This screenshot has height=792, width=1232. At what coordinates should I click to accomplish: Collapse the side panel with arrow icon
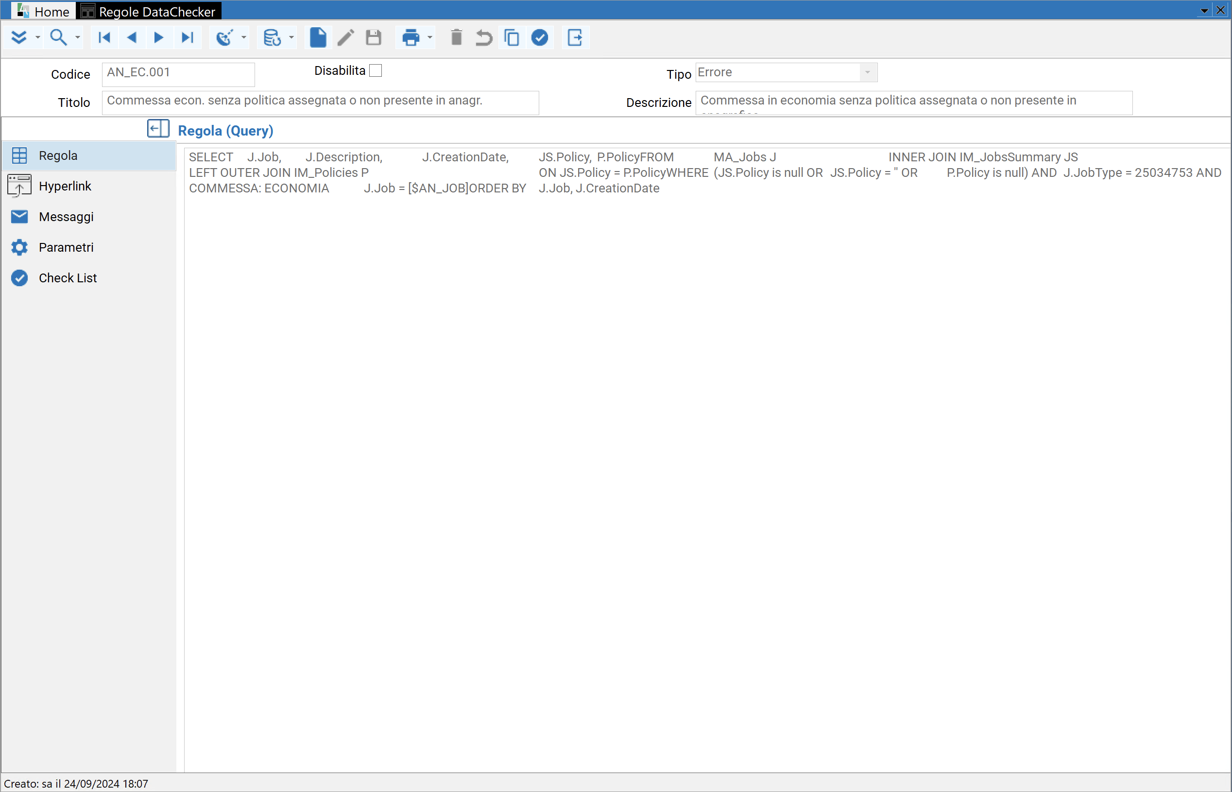[x=158, y=129]
